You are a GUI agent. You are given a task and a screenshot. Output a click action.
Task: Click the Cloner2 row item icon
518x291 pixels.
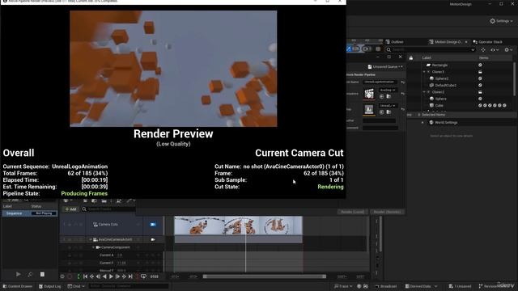point(480,91)
